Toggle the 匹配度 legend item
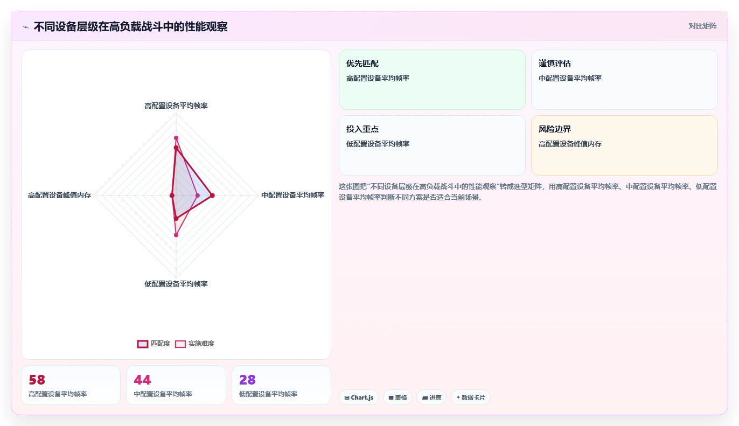Image resolution: width=739 pixels, height=426 pixels. (154, 344)
